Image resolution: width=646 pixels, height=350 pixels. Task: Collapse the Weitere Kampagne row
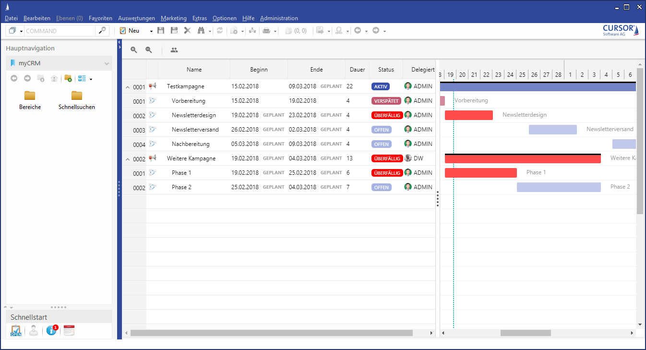pos(128,159)
